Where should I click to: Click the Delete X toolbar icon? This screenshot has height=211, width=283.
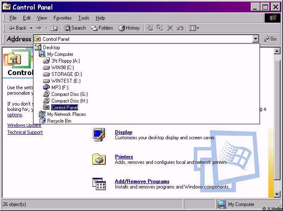click(x=170, y=28)
